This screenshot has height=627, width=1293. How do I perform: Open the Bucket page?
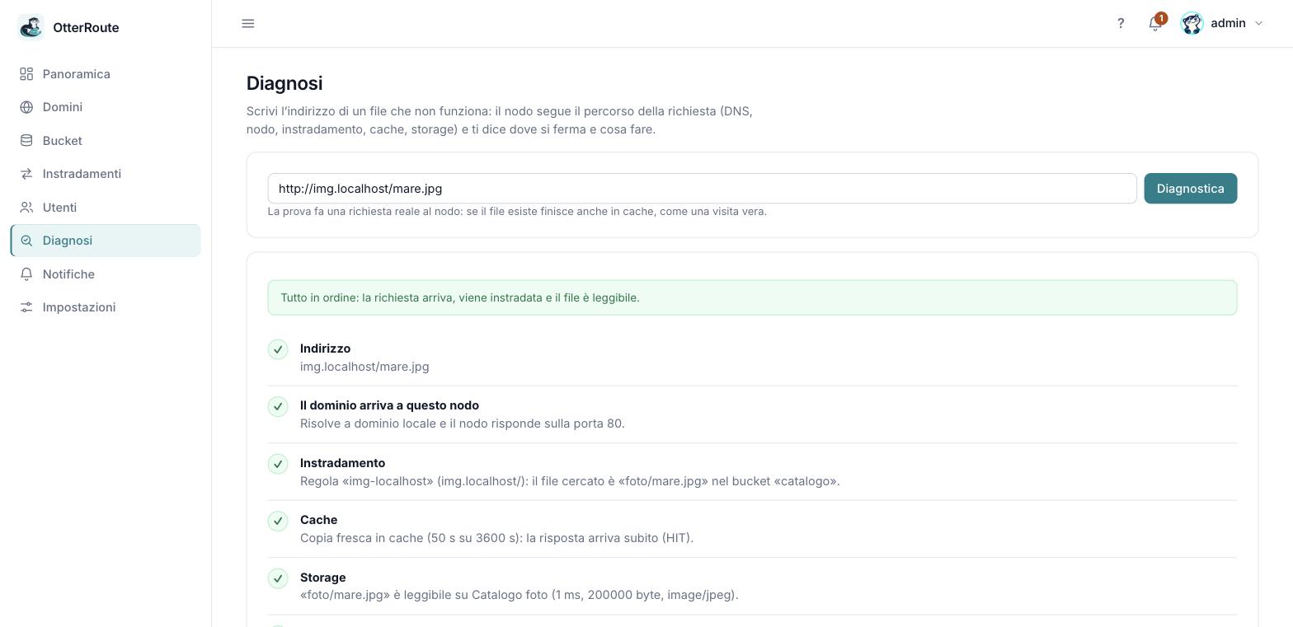coord(106,141)
